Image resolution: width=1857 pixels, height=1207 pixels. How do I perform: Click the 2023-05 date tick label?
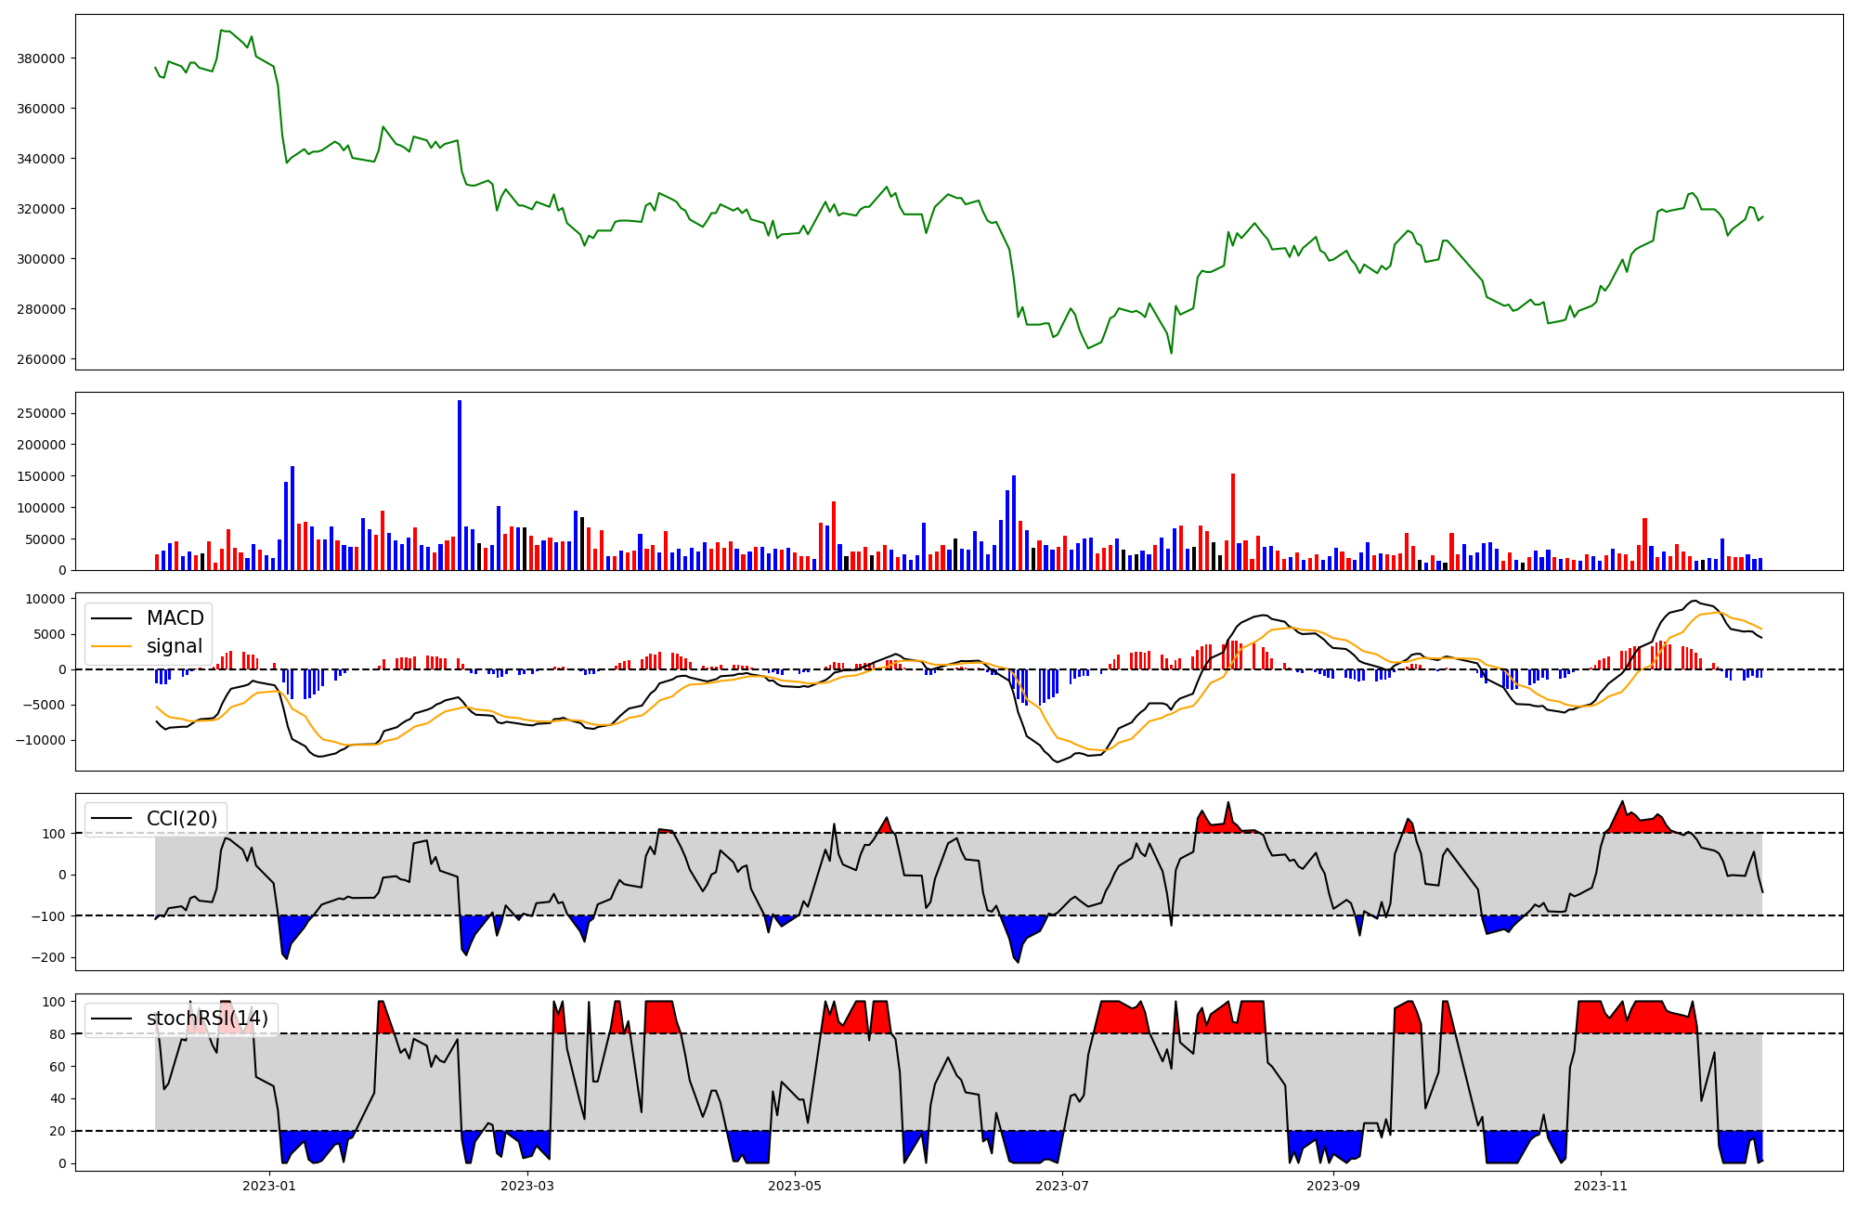[795, 1186]
